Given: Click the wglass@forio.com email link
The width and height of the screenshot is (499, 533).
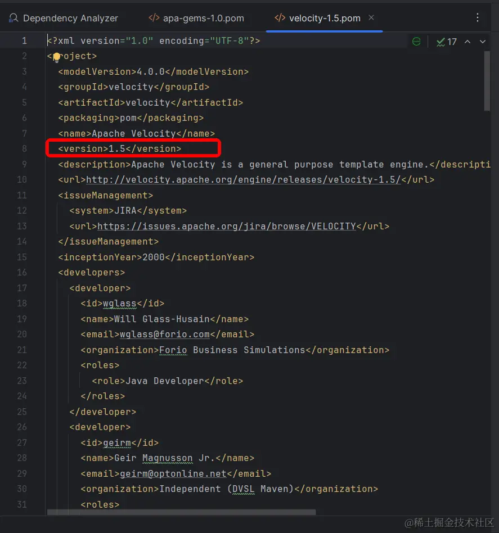Looking at the screenshot, I should click(x=165, y=334).
